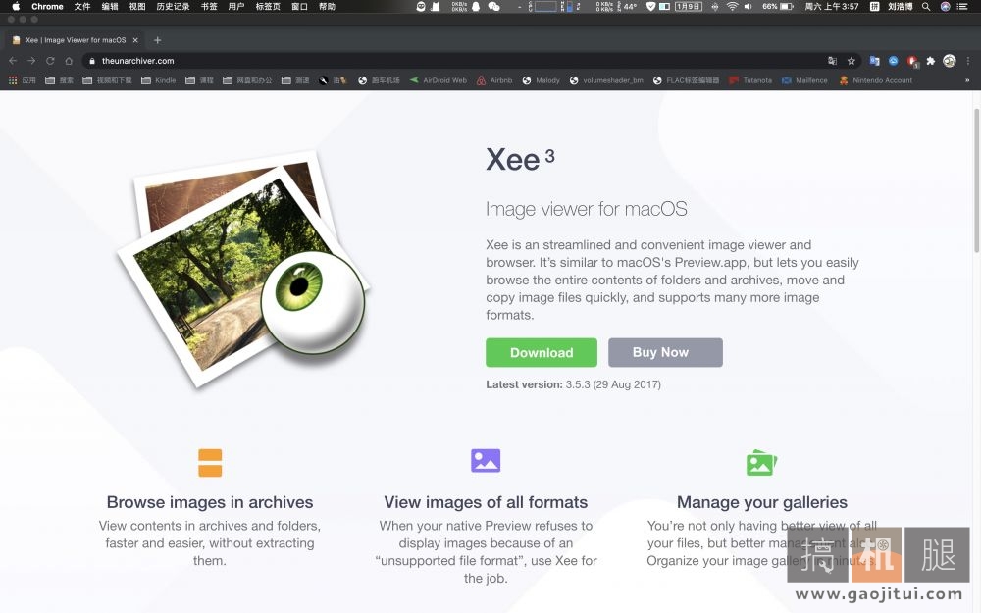Screen dimensions: 981x613
Task: Open the Siri icon in menu bar
Action: (946, 6)
